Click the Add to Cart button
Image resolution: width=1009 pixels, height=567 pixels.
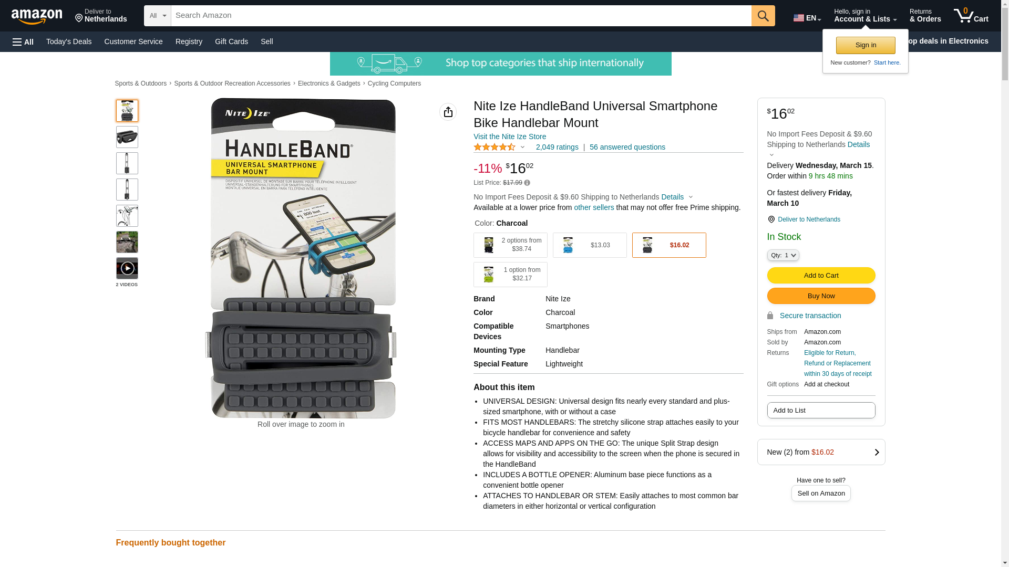coord(821,276)
